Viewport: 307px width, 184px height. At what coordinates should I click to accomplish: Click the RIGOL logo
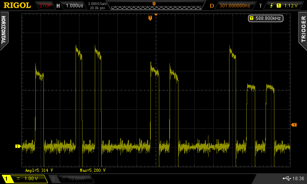tap(17, 5)
